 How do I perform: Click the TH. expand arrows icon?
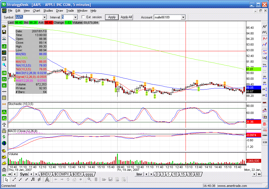[x=265, y=66]
